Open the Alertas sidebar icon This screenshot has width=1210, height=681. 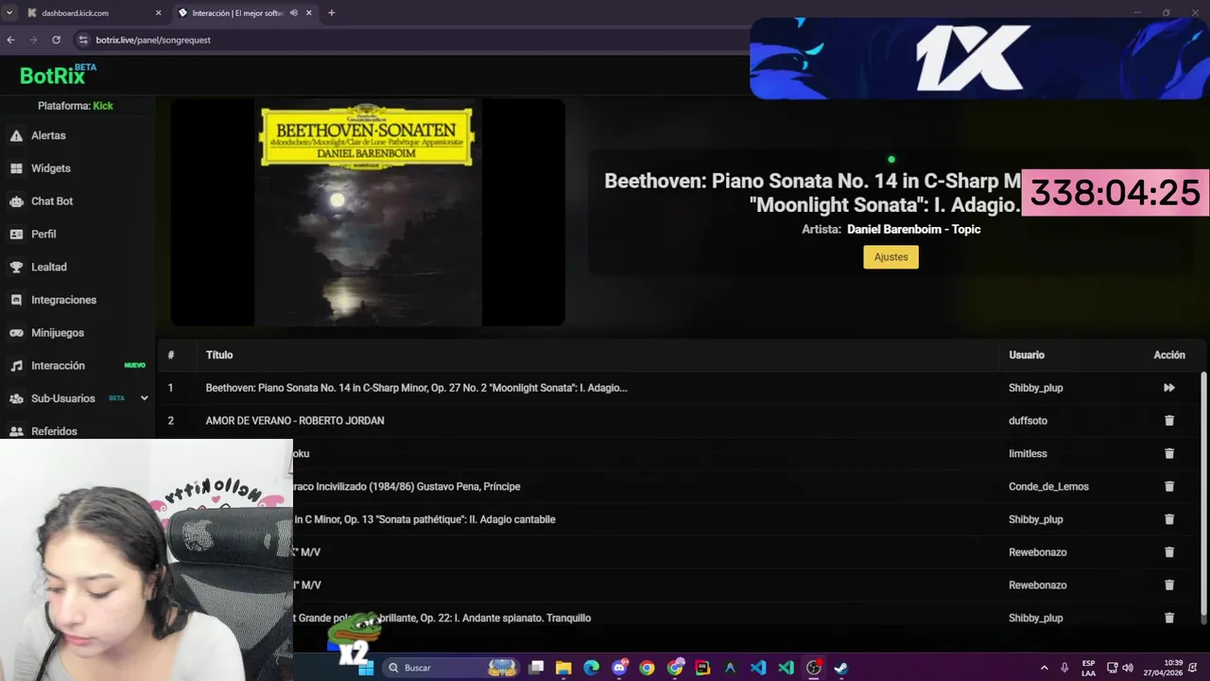click(16, 136)
